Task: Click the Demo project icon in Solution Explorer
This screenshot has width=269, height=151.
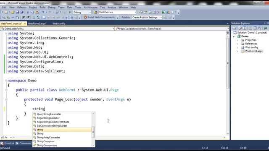Action: click(x=239, y=36)
